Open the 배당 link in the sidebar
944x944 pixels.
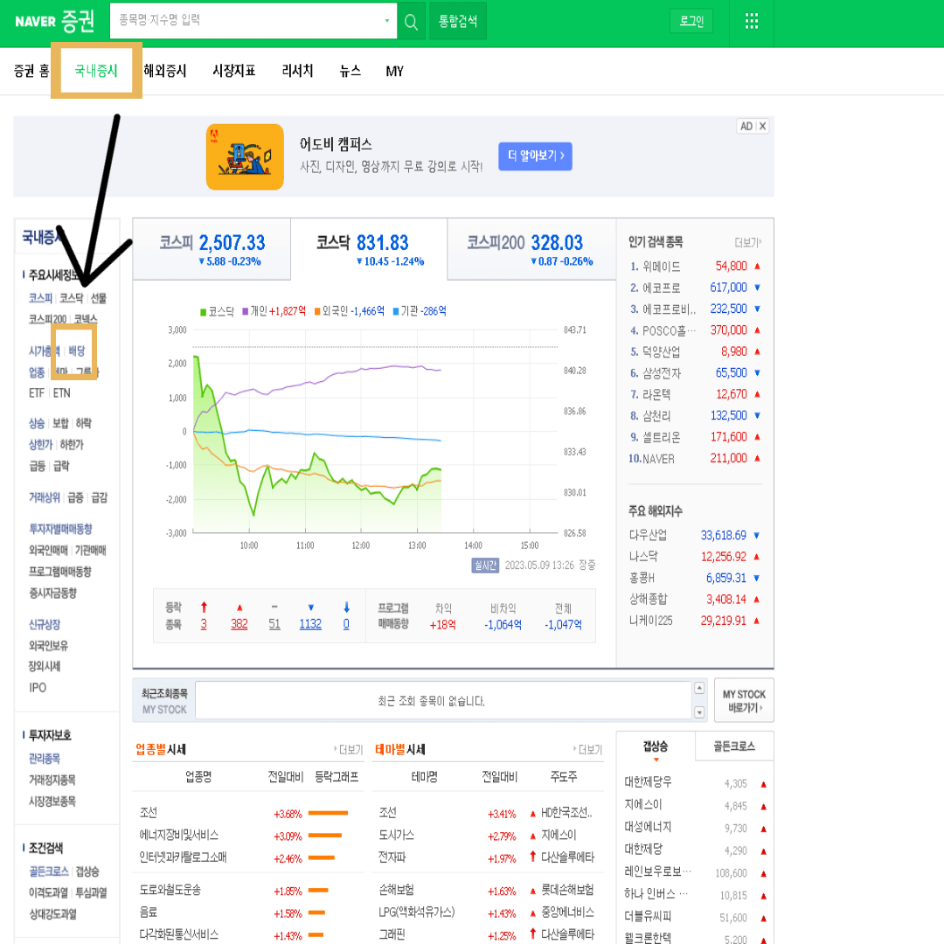pos(78,351)
